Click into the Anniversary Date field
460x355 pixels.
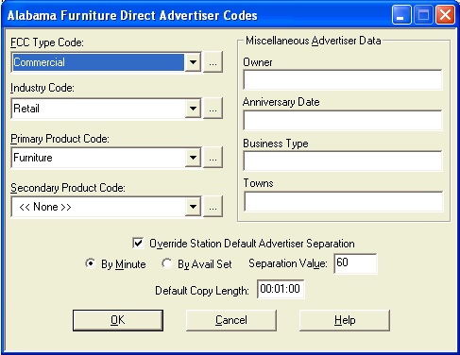(343, 120)
